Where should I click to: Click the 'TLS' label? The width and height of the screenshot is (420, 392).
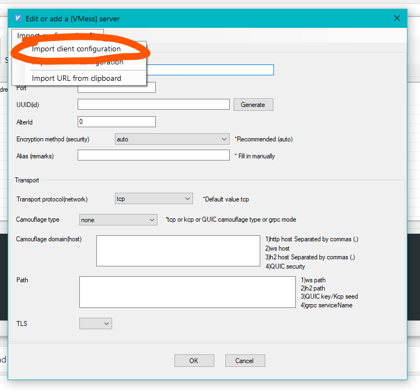coord(22,324)
